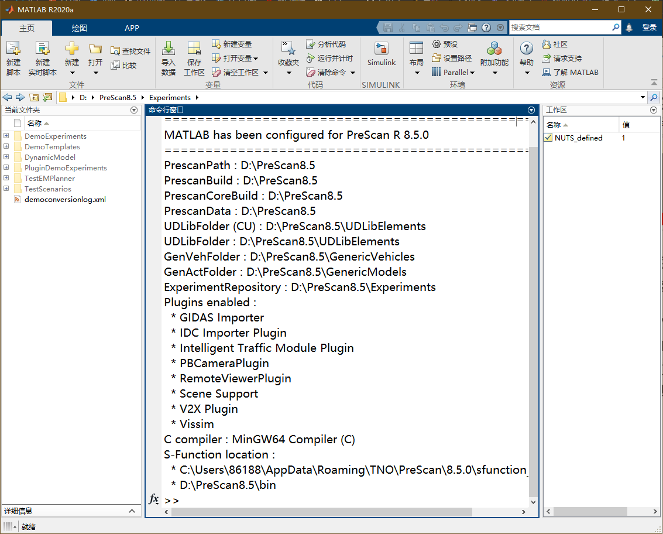This screenshot has height=534, width=663.
Task: Expand the PluginDemoExperiments folder
Action: coord(6,167)
